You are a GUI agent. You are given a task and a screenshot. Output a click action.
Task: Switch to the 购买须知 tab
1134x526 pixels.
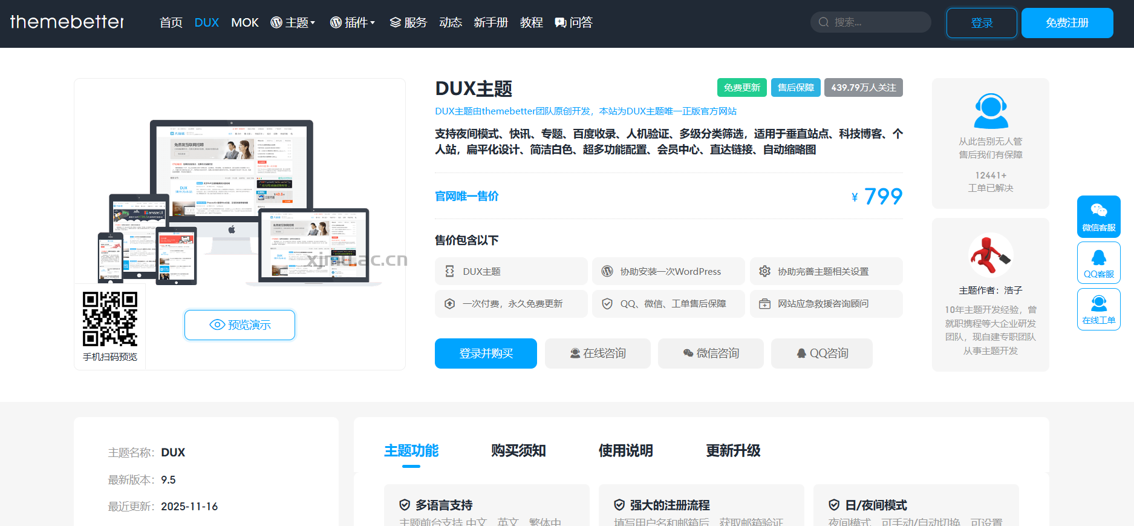pos(518,451)
